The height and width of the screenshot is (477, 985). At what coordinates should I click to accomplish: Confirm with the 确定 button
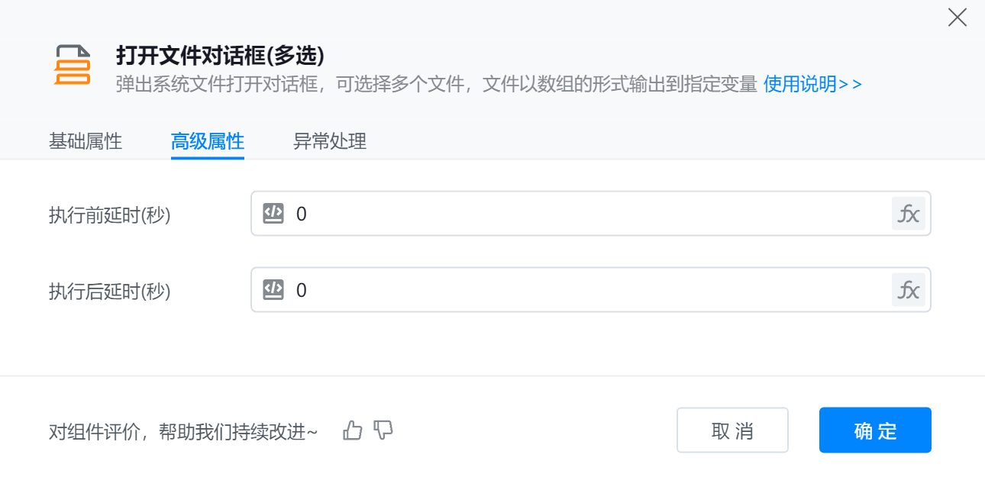pos(875,430)
